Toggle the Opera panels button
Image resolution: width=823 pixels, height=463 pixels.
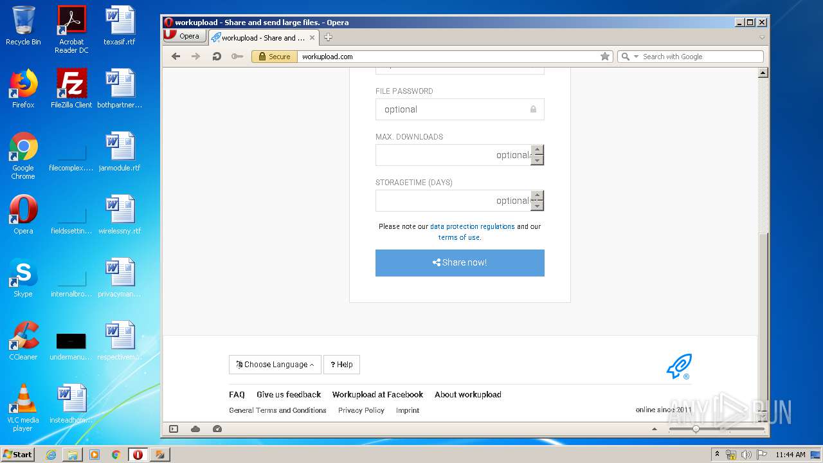[x=174, y=429]
